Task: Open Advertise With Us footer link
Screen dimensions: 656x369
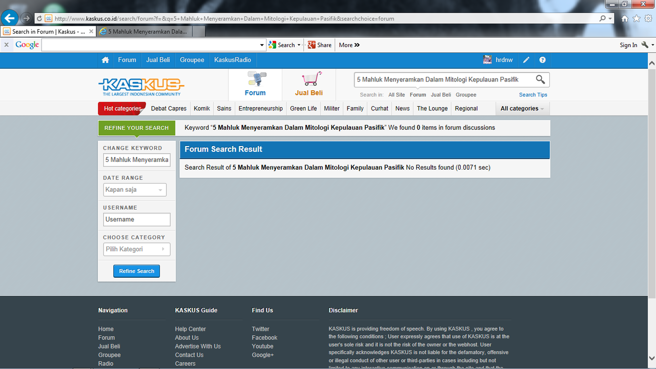Action: (x=198, y=346)
